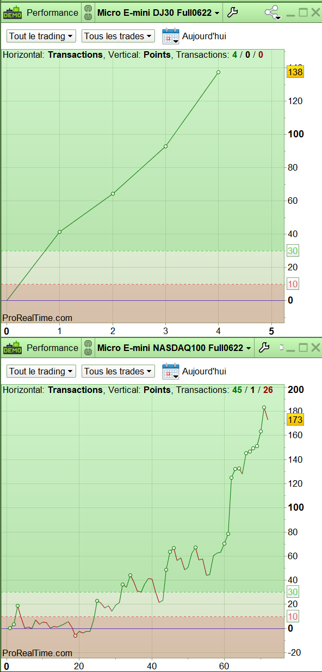The image size is (322, 672).
Task: Click the chain link icon in the DJ30 panel
Action: 88,12
